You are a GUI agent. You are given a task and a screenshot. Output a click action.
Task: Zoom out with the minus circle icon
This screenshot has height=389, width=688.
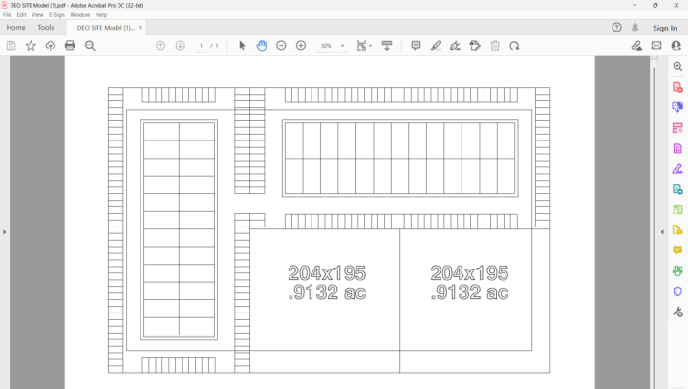[281, 46]
